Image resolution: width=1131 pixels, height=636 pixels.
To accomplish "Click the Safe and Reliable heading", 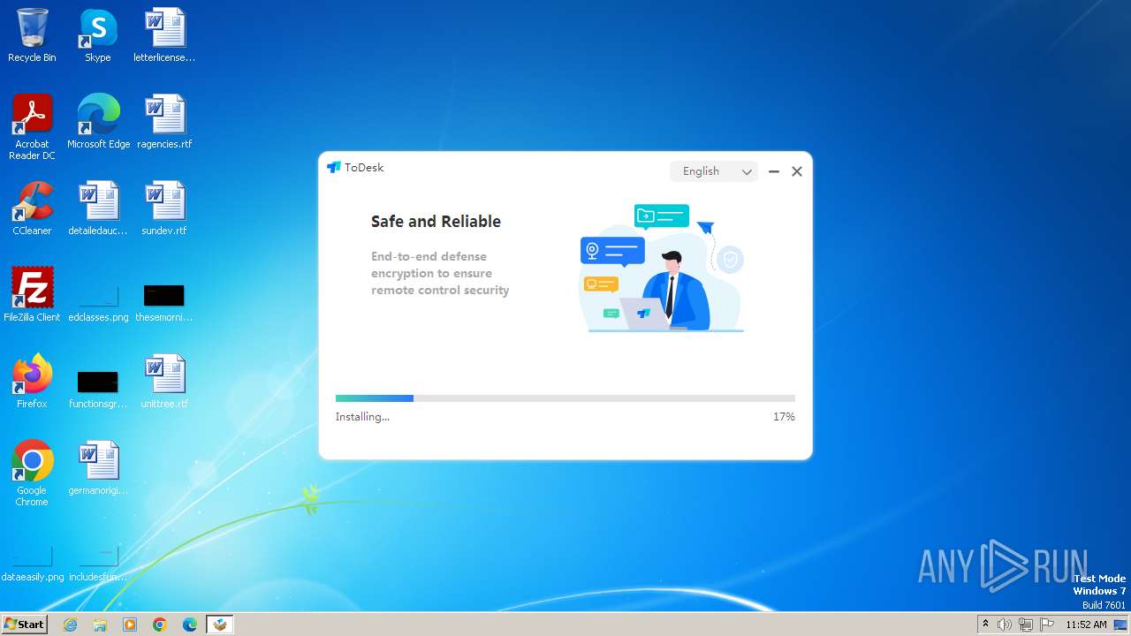I will [x=436, y=222].
